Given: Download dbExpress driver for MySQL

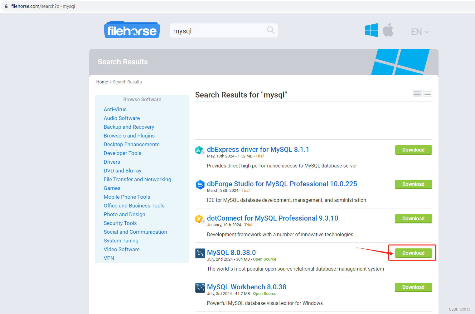Looking at the screenshot, I should coord(413,150).
